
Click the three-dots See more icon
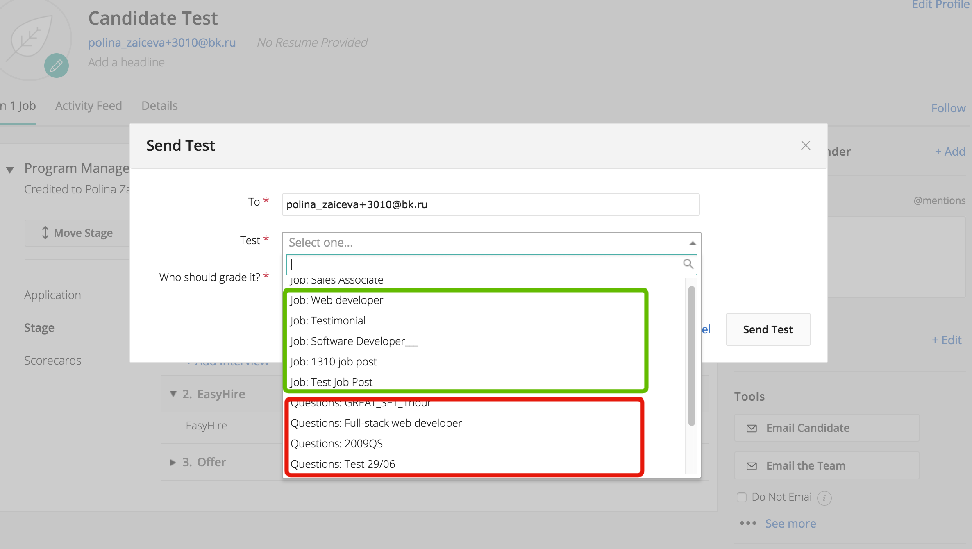coord(748,523)
